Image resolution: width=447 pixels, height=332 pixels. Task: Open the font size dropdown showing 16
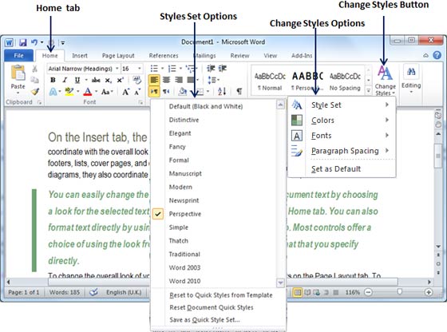(140, 69)
